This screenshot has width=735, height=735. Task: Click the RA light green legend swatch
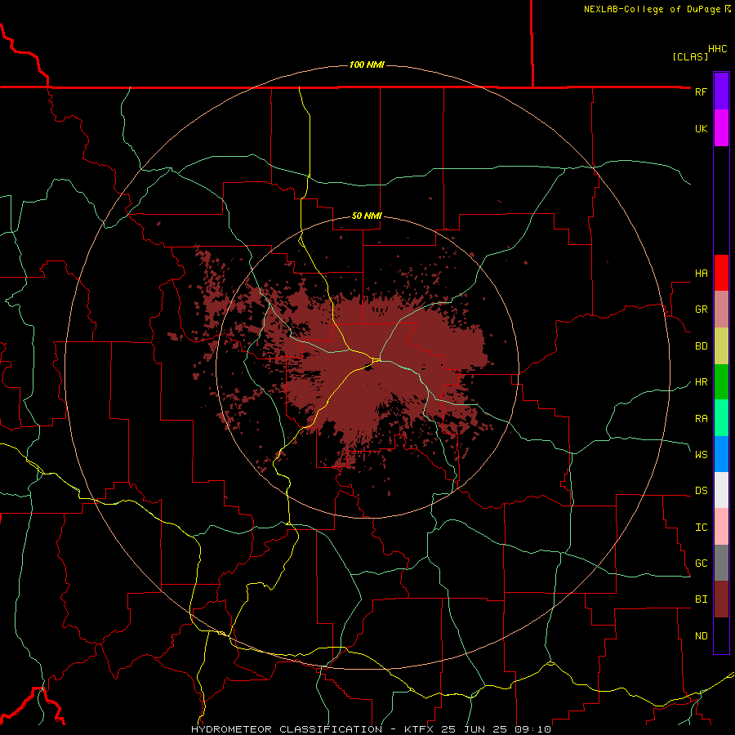(721, 418)
